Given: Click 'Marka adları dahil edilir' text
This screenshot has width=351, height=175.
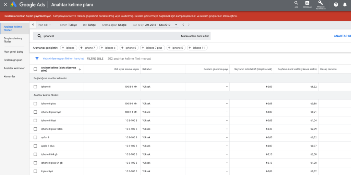Looking at the screenshot, I should pyautogui.click(x=195, y=36).
